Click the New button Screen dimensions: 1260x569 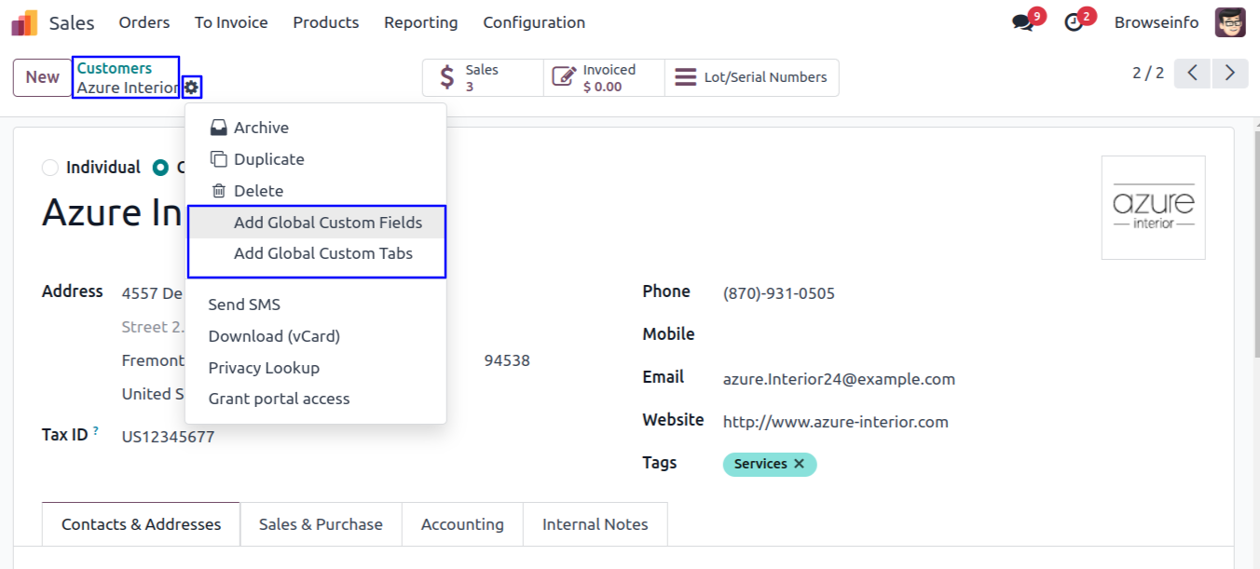tap(42, 77)
